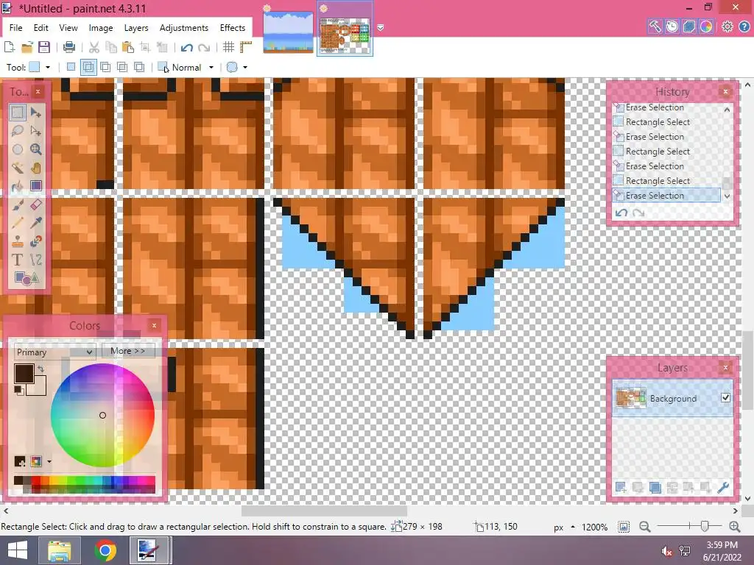Select the Pan hand tool
The width and height of the screenshot is (754, 565).
pyautogui.click(x=36, y=168)
